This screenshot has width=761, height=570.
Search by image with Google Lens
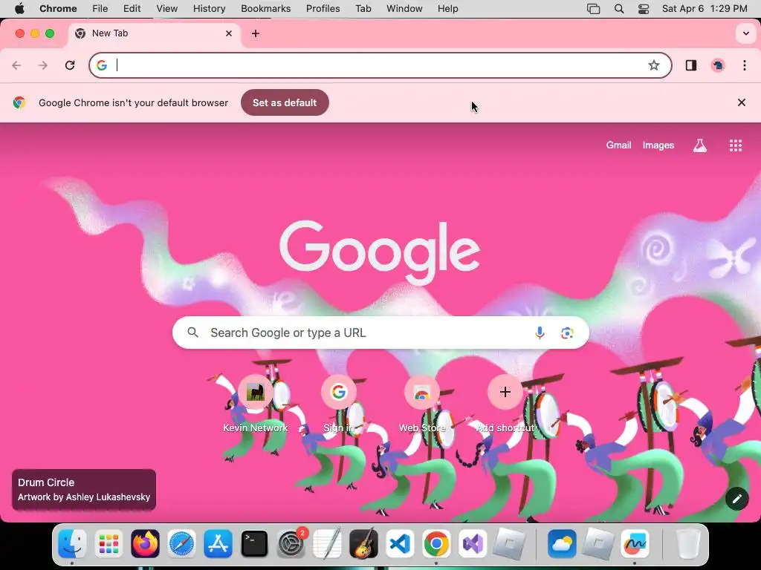coord(567,333)
